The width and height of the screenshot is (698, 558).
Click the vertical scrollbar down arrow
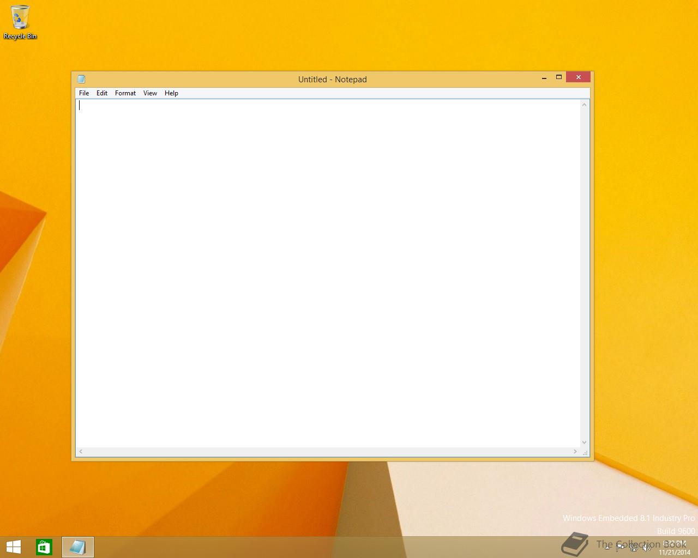pos(585,442)
